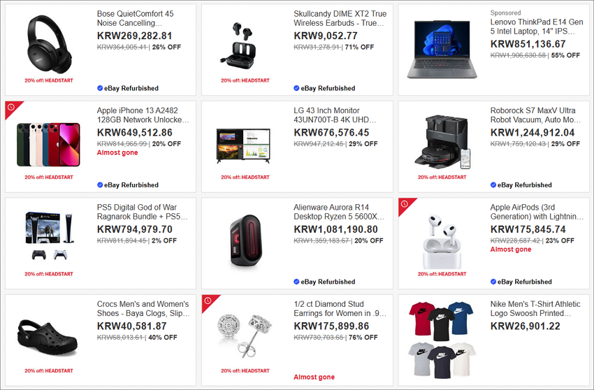This screenshot has height=390, width=594.
Task: Click the 20% off HEADSTART label under PS5
Action: (x=49, y=274)
